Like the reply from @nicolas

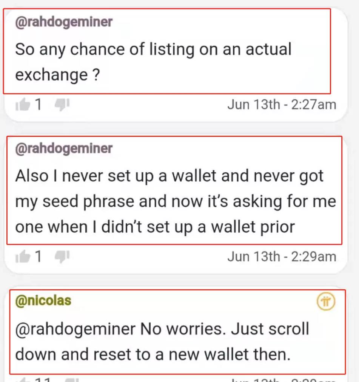(x=23, y=379)
